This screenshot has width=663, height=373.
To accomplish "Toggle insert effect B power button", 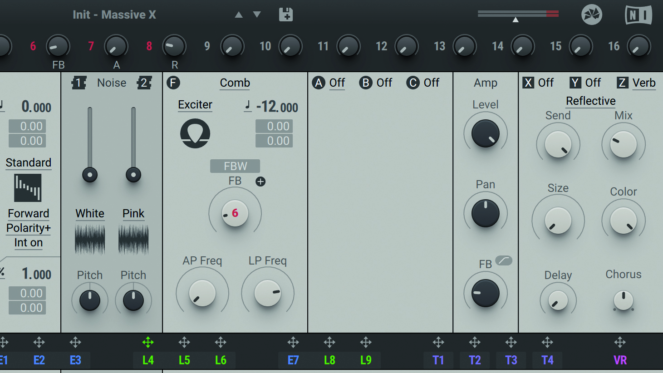I will tap(366, 83).
